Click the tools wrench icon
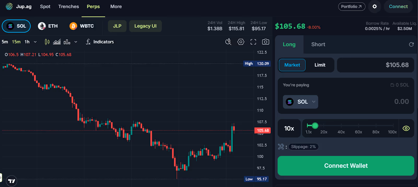The height and width of the screenshot is (187, 418). click(281, 147)
